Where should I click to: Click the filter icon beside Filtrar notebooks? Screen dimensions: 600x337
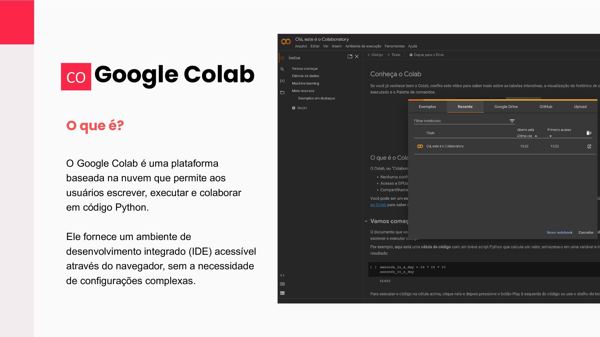point(512,121)
